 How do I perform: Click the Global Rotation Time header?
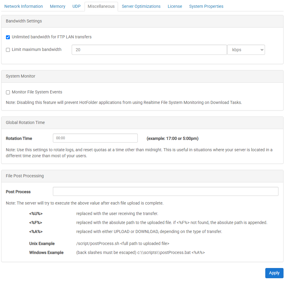point(142,122)
